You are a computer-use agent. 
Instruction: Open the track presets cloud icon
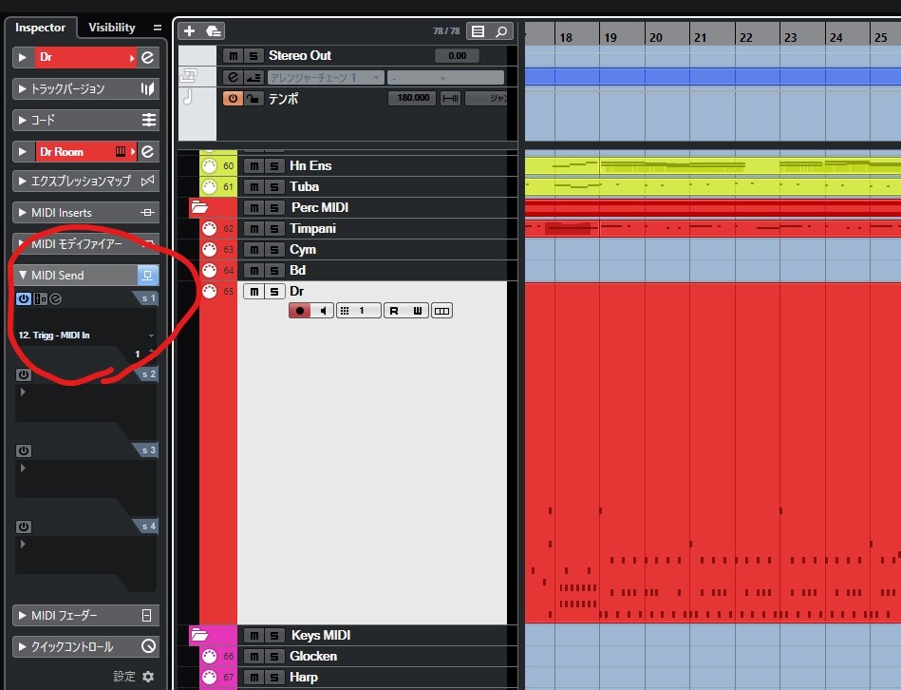click(214, 31)
